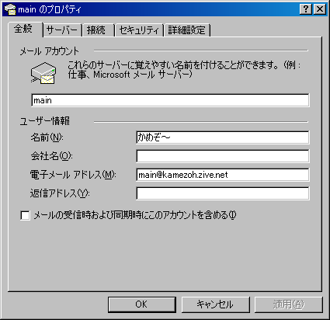
Task: Click the 電子メール アドレス field
Action: [223, 175]
